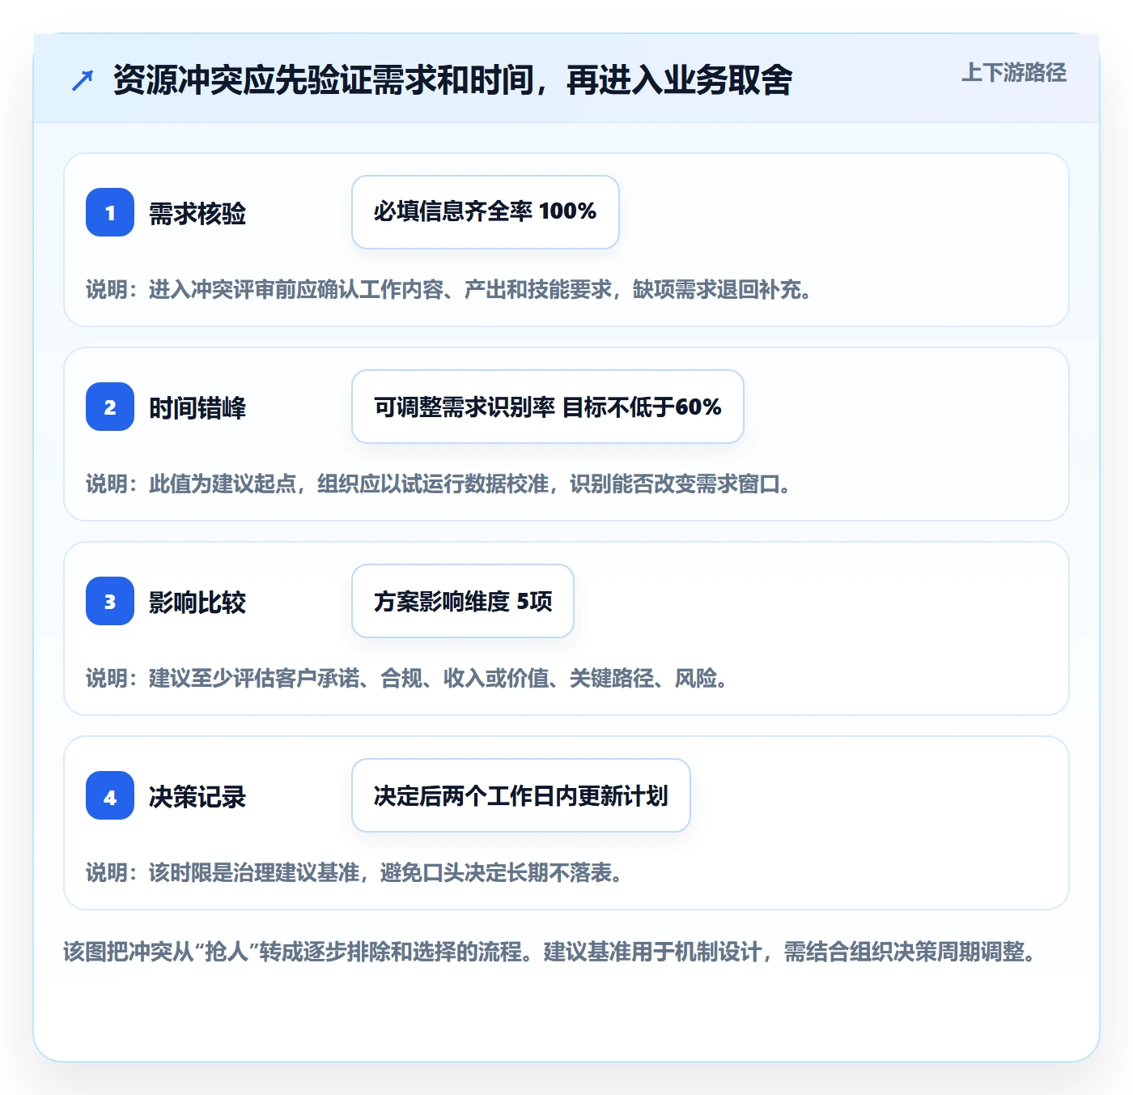Click the step 2 number badge
The image size is (1133, 1095).
110,407
